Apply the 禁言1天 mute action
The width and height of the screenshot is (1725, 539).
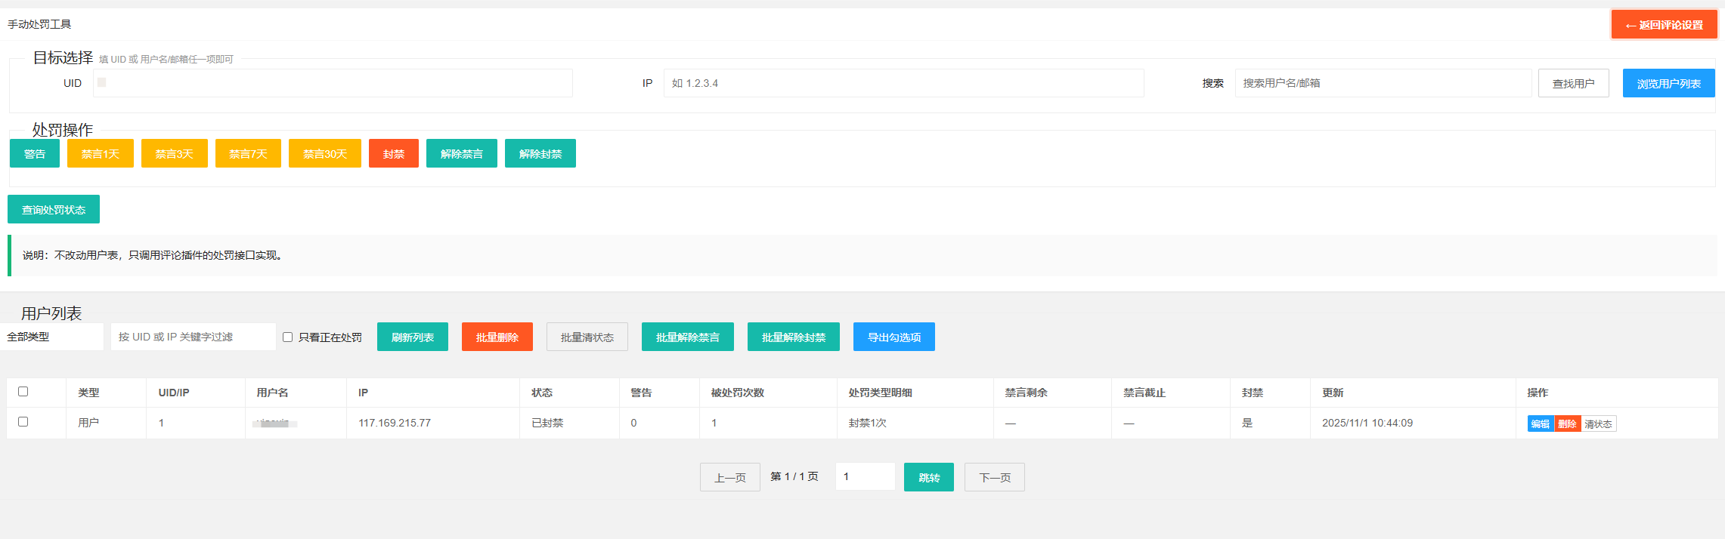(101, 154)
